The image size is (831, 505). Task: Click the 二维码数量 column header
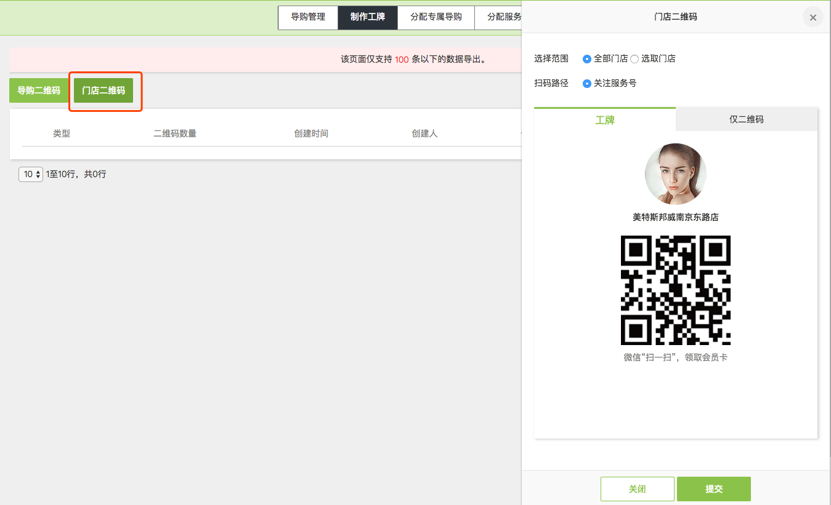coord(175,133)
